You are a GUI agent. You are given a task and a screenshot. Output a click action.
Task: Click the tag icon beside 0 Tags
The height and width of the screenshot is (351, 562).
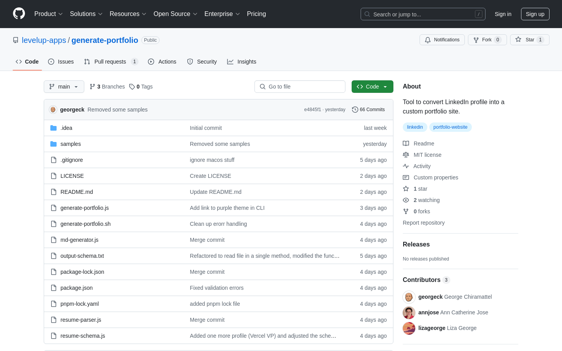click(x=132, y=87)
